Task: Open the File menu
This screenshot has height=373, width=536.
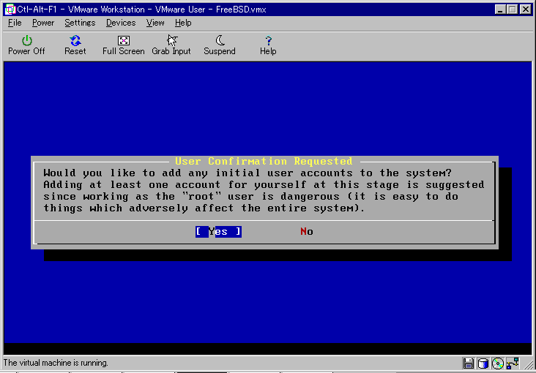Action: (15, 23)
